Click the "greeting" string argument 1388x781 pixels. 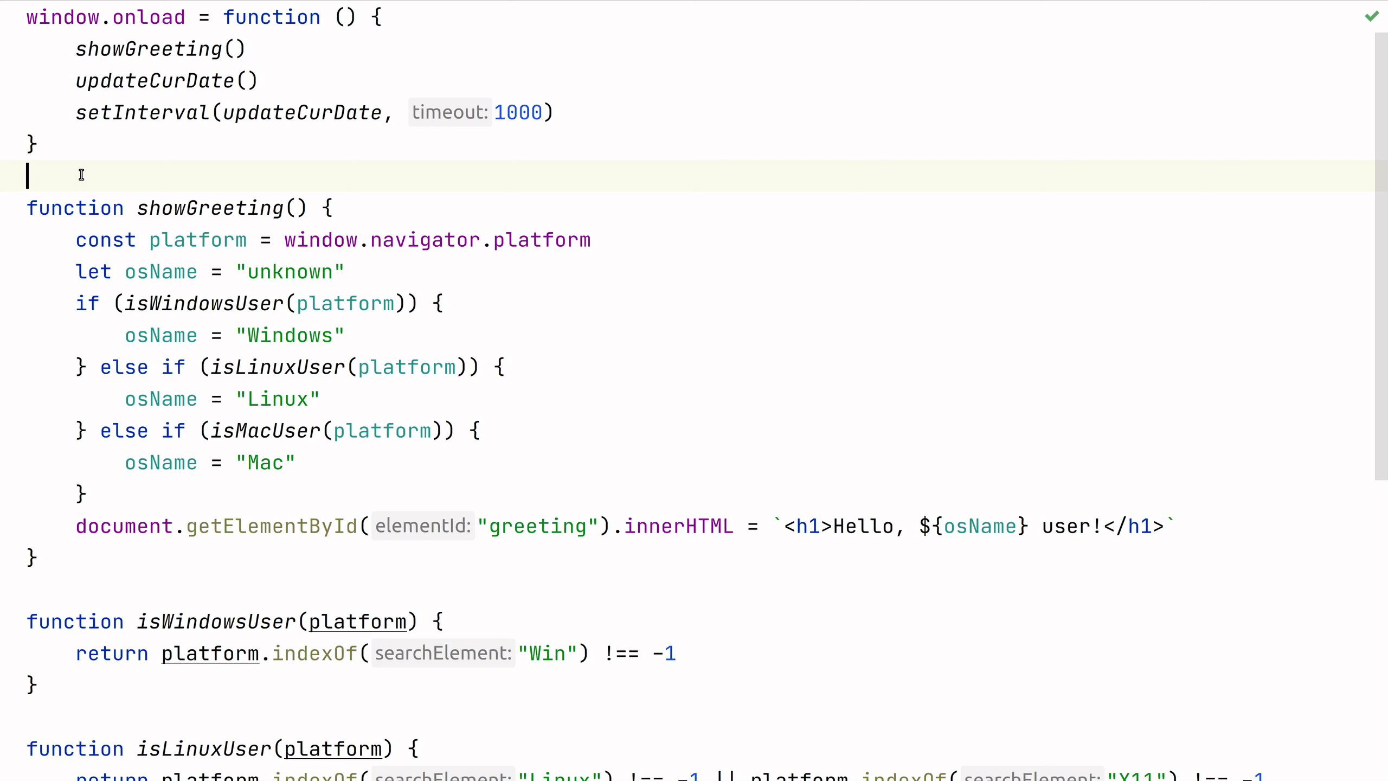click(x=537, y=526)
